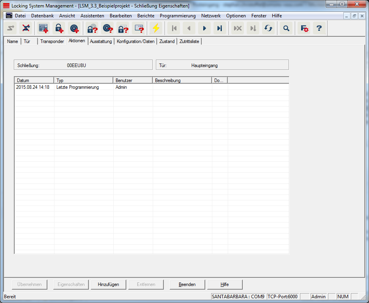Click the filter settings icon
Image resolution: width=369 pixels, height=303 pixels.
click(304, 28)
